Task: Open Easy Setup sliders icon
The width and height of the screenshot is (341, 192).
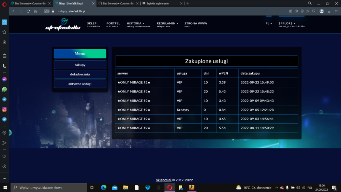Action: coord(336,11)
